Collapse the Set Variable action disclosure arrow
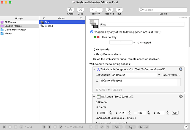Image resolution: width=190 pixels, height=130 pixels. click(94, 70)
